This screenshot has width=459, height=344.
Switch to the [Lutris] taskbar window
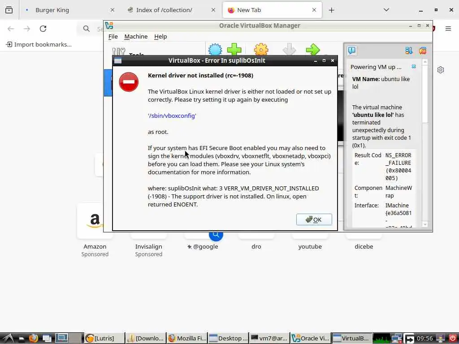(104, 339)
